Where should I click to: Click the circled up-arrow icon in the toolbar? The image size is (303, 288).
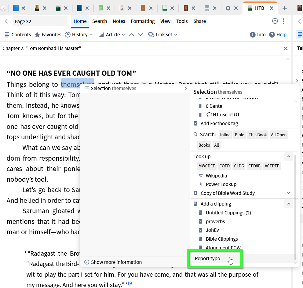click(275, 21)
